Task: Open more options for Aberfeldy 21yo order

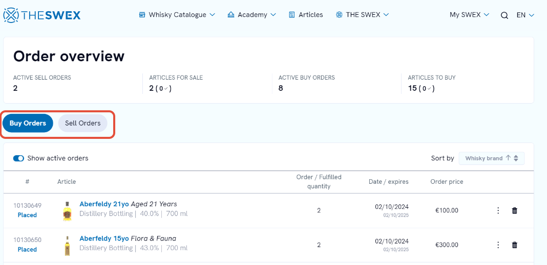Action: coord(498,210)
